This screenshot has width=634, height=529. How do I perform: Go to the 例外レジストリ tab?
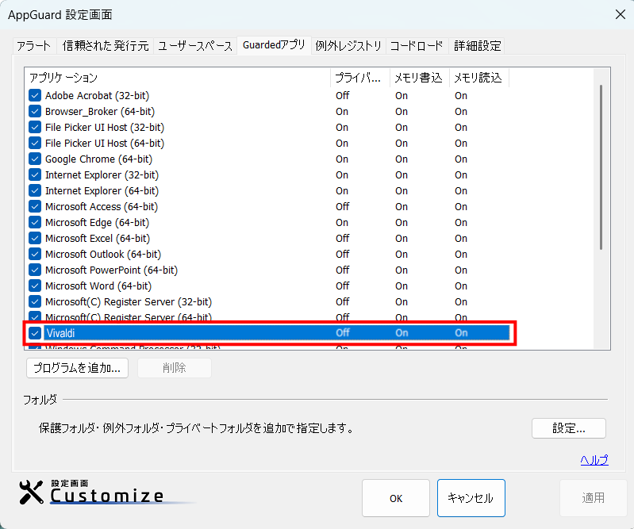(x=348, y=46)
